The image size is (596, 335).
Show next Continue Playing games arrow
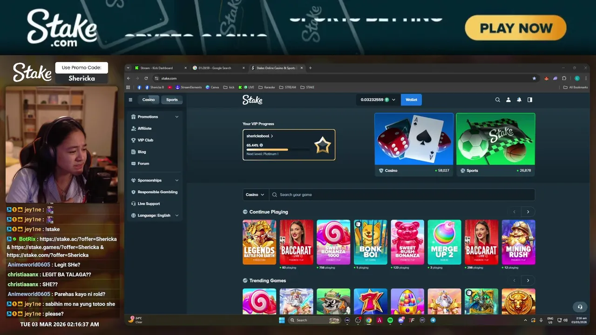click(528, 212)
